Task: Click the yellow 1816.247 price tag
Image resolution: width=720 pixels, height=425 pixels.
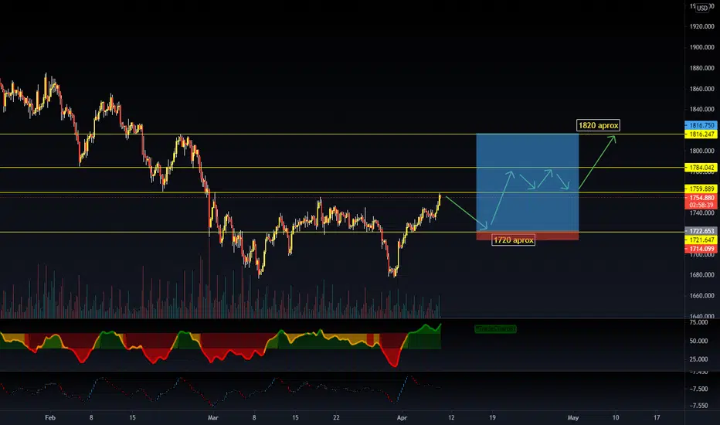Action: (x=700, y=134)
